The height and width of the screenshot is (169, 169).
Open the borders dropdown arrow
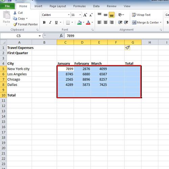pyautogui.click(x=72, y=22)
